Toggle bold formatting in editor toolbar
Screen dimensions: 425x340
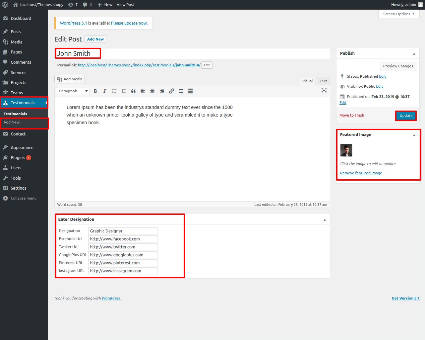pyautogui.click(x=95, y=91)
